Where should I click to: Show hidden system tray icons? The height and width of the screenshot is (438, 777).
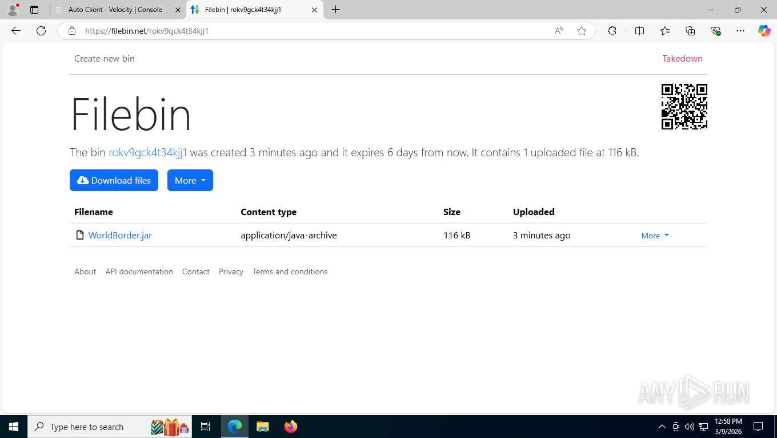point(662,427)
